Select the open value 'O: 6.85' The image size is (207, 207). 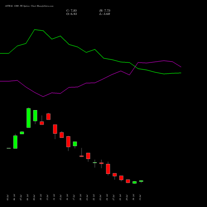72,14
